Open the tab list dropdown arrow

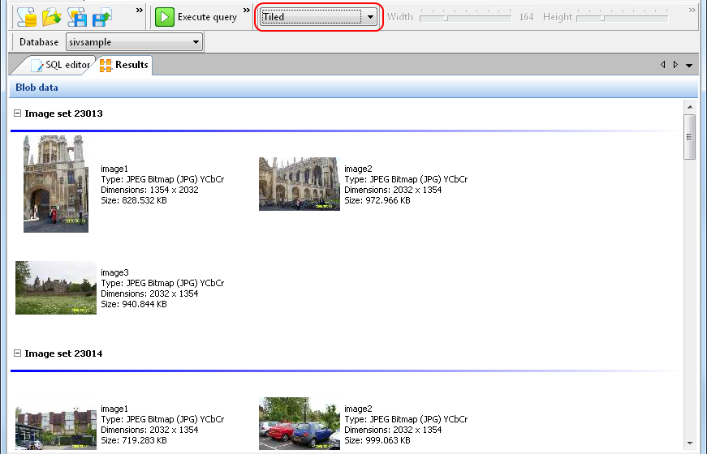[689, 65]
